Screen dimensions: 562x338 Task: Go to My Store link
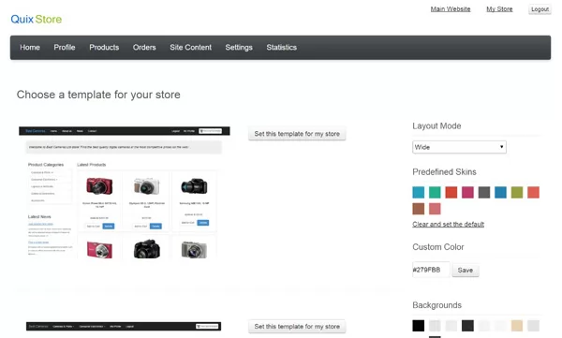(x=499, y=9)
